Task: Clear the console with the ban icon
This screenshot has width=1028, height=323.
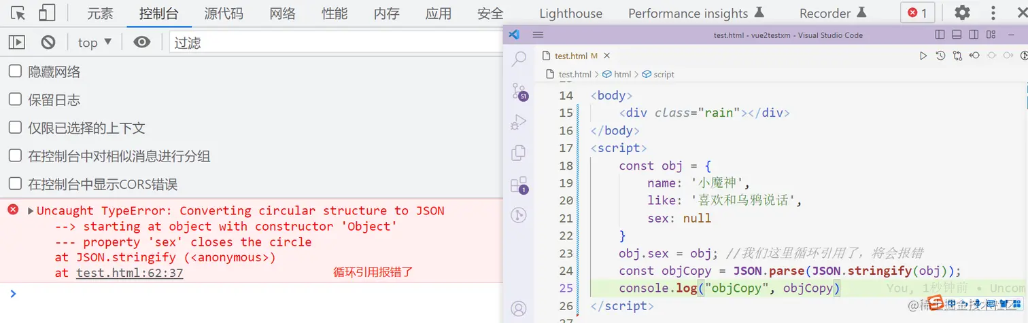Action: (x=48, y=42)
